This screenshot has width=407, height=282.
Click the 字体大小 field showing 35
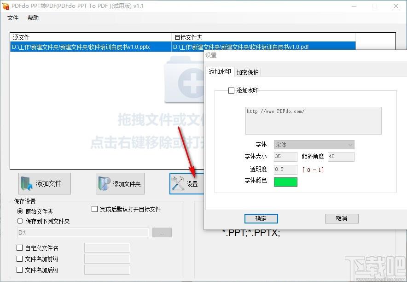pos(285,157)
